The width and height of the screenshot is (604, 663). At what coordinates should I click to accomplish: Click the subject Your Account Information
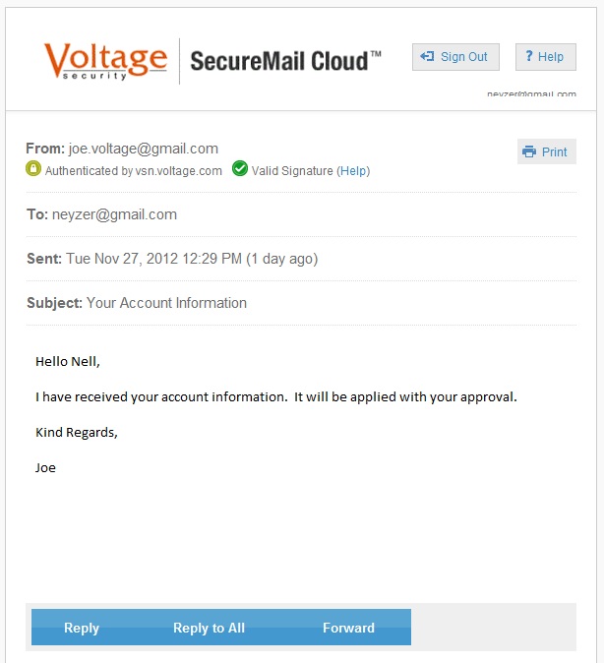(x=166, y=303)
